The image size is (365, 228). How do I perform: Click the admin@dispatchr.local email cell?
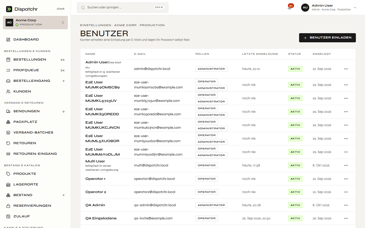[x=152, y=69]
